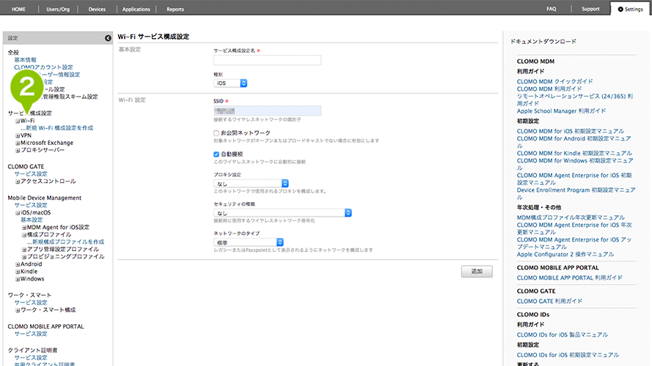The width and height of the screenshot is (652, 366).
Task: Uncheck 自動接続 checkbox
Action: click(216, 154)
